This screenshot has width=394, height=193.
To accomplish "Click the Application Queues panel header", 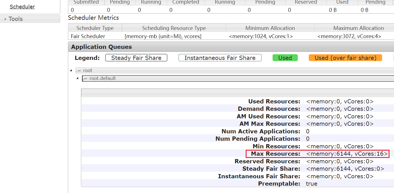I will point(101,47).
